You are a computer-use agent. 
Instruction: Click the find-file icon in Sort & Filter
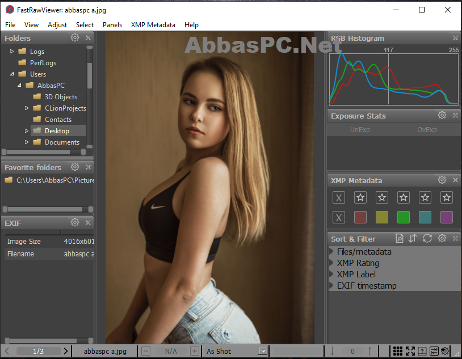(399, 238)
